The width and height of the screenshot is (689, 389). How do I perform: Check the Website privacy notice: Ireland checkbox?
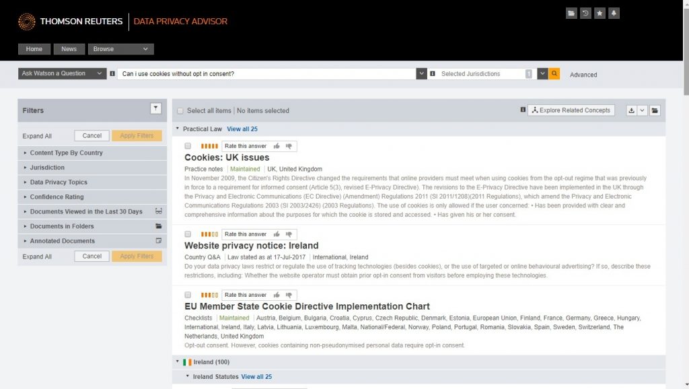188,234
